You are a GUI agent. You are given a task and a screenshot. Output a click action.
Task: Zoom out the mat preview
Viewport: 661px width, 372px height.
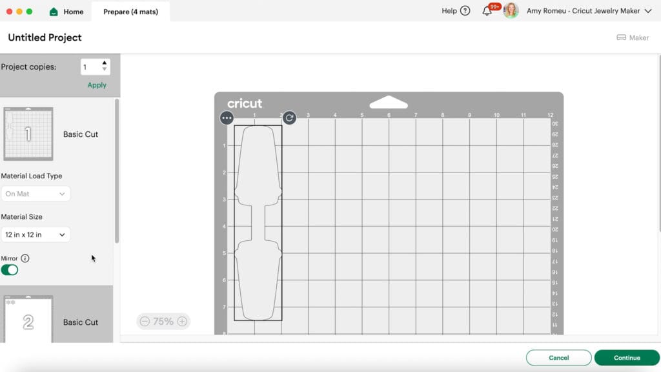pyautogui.click(x=145, y=322)
